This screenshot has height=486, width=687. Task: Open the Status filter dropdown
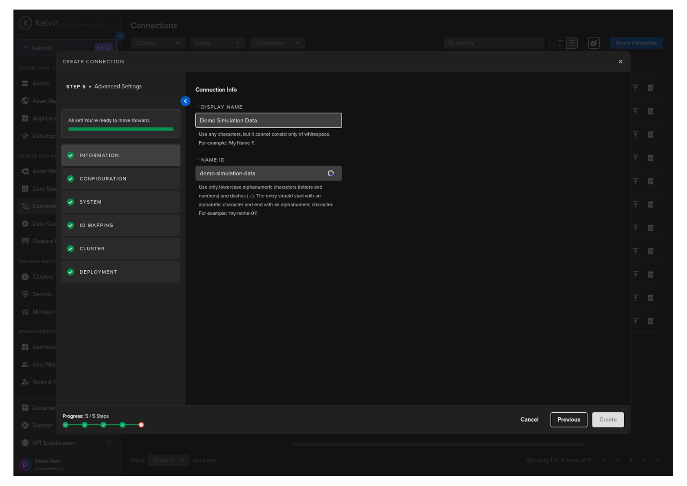(217, 43)
